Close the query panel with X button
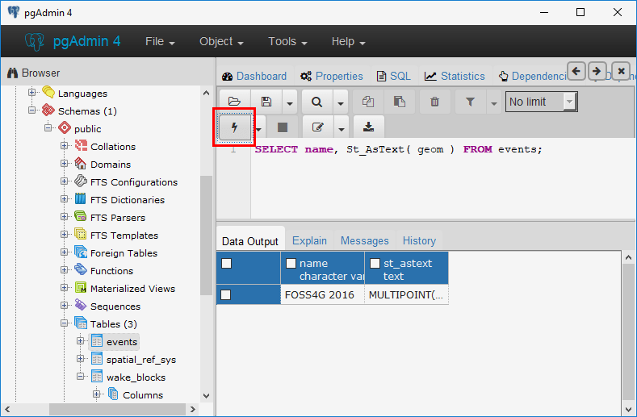The image size is (637, 417). [x=621, y=72]
